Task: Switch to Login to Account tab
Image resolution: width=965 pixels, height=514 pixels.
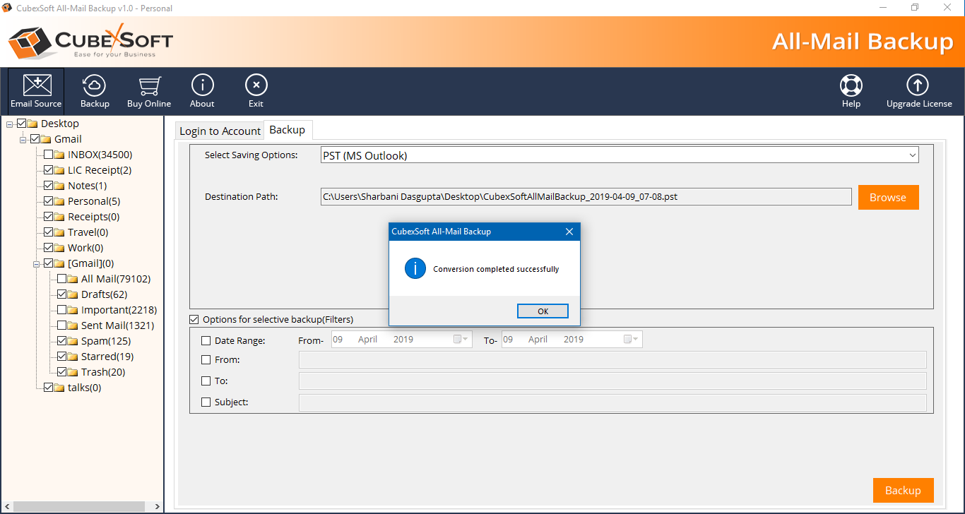Action: (x=220, y=131)
